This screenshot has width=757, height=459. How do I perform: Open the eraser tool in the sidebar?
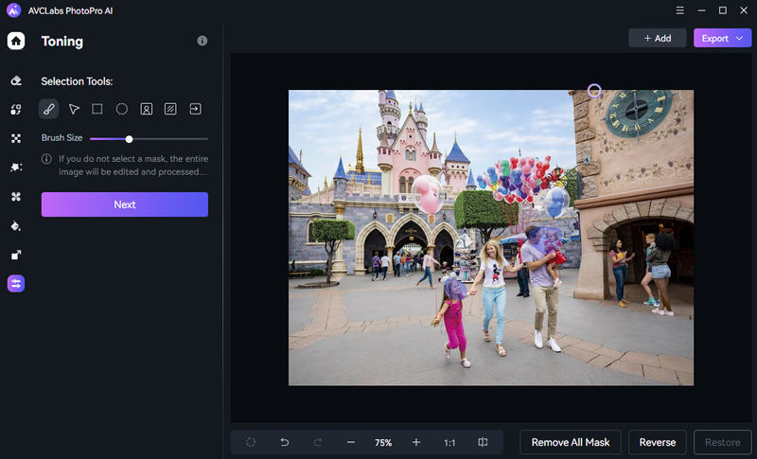pyautogui.click(x=16, y=80)
